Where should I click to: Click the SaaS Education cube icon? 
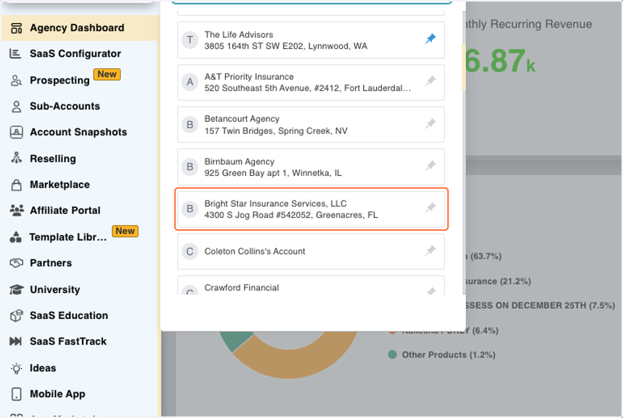[x=16, y=315]
